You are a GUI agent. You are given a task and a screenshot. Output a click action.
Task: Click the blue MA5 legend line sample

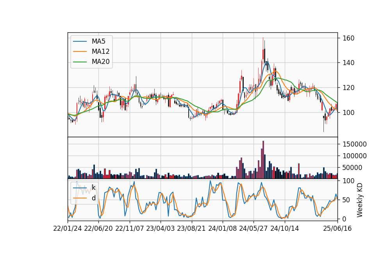(80, 41)
